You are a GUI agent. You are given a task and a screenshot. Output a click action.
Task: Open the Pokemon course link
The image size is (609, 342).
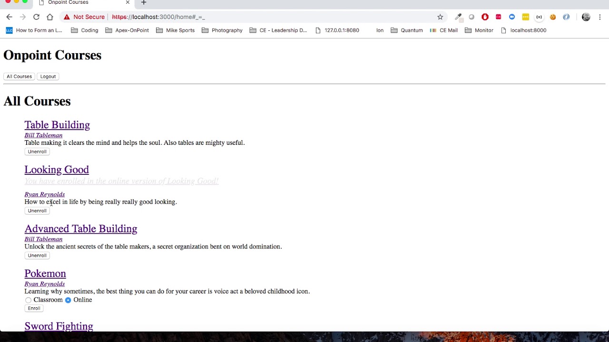coord(45,274)
